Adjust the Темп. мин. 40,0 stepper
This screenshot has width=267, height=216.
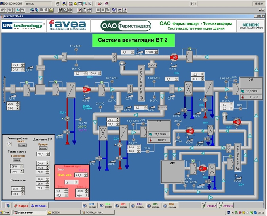coord(81,175)
